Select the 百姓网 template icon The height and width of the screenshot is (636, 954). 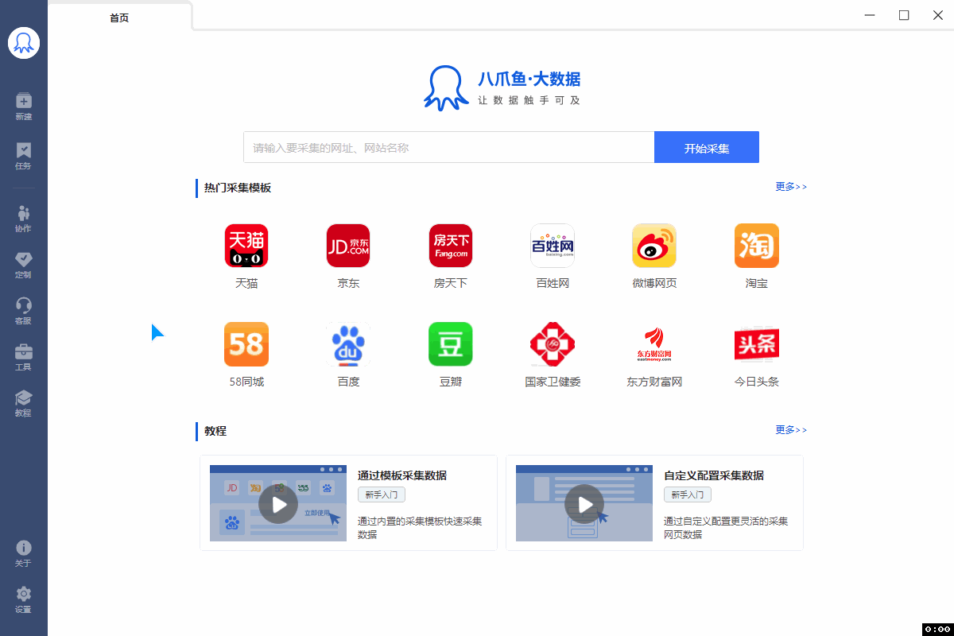point(553,246)
